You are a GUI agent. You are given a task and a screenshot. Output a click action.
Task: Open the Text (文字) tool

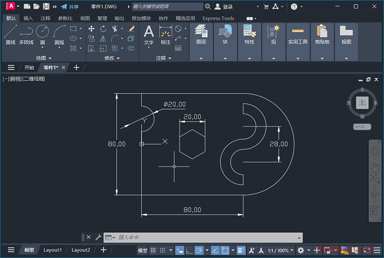[149, 35]
